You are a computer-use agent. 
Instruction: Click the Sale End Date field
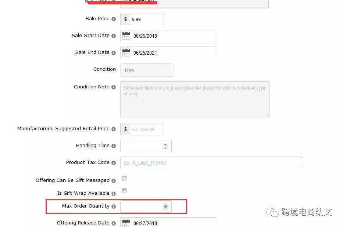(x=173, y=53)
